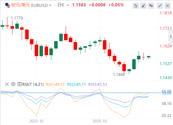The width and height of the screenshot is (173, 125).
Task: Open the EURUSD symbol dropdown arrow
Action: tap(50, 5)
